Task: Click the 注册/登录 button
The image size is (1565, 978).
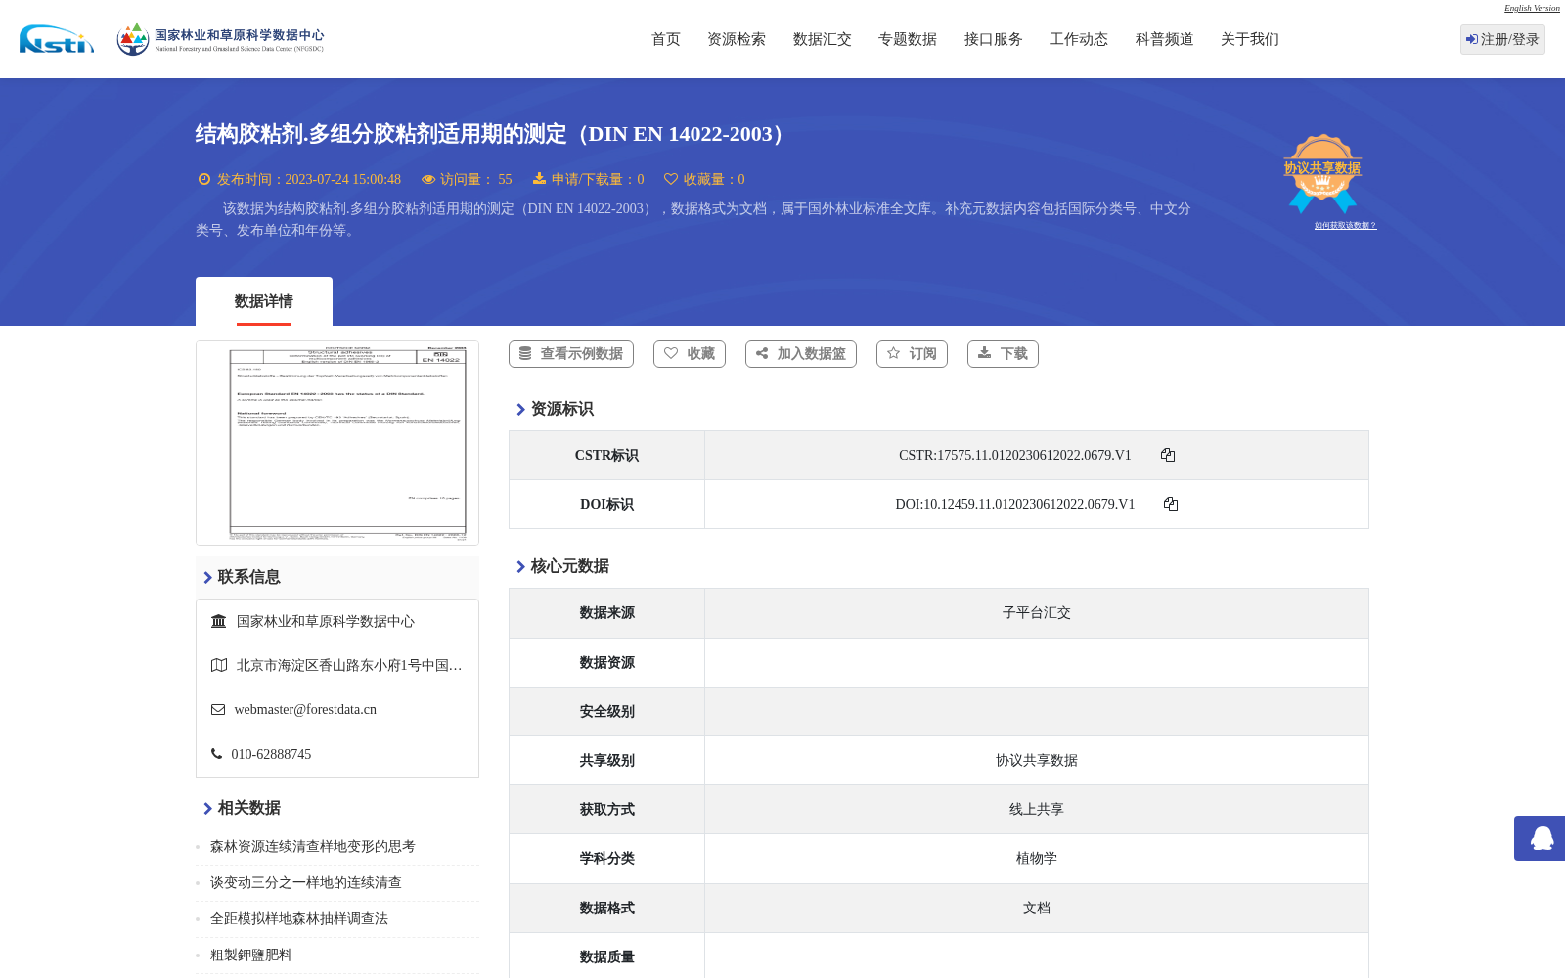Action: tap(1502, 39)
